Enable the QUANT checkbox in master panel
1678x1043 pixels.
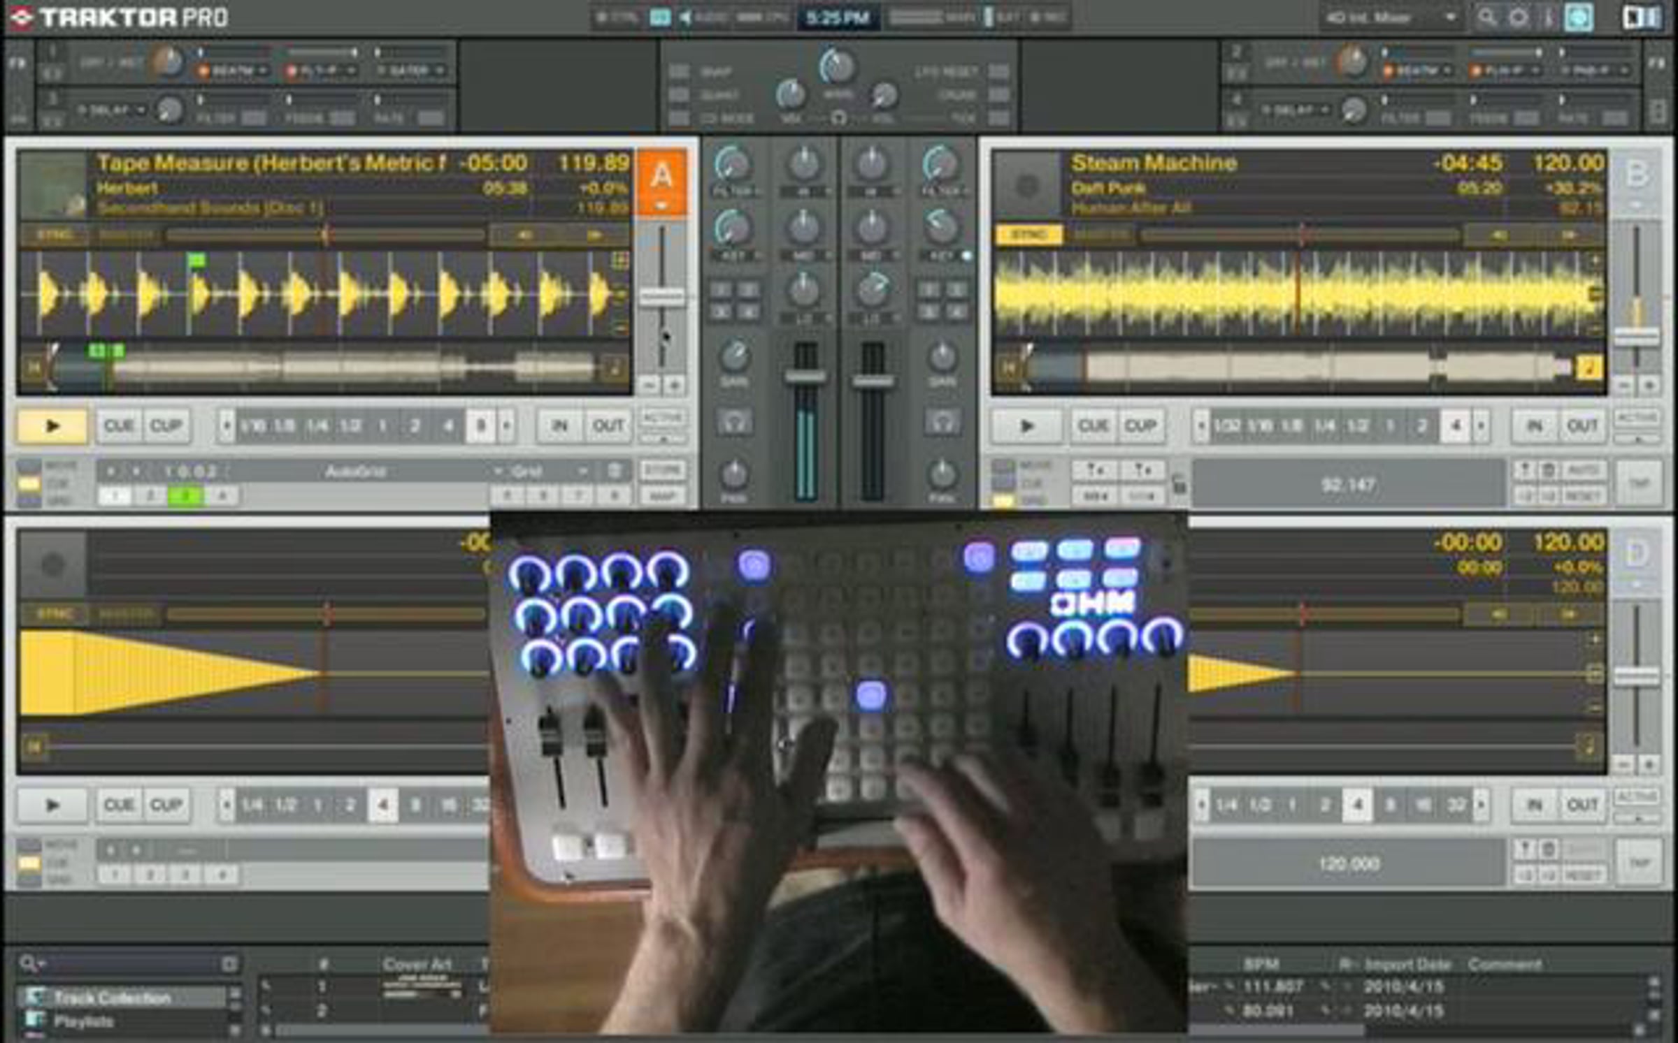(679, 94)
